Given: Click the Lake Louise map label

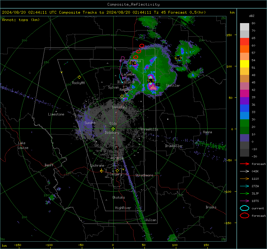Looking at the screenshot, I should point(23,145).
